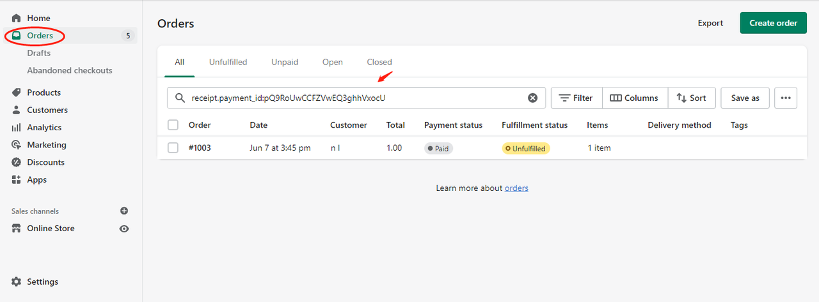Open Drafts in the sidebar
The height and width of the screenshot is (302, 819).
[39, 53]
